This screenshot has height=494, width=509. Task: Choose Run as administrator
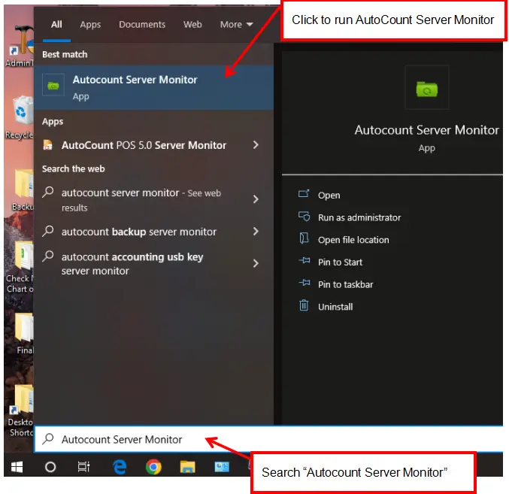coord(359,217)
